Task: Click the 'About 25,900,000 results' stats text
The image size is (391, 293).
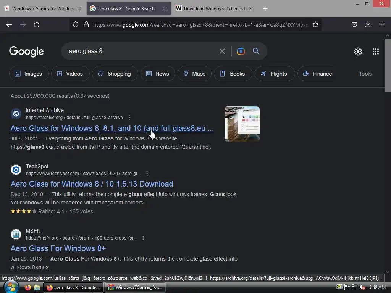Action: click(x=60, y=96)
